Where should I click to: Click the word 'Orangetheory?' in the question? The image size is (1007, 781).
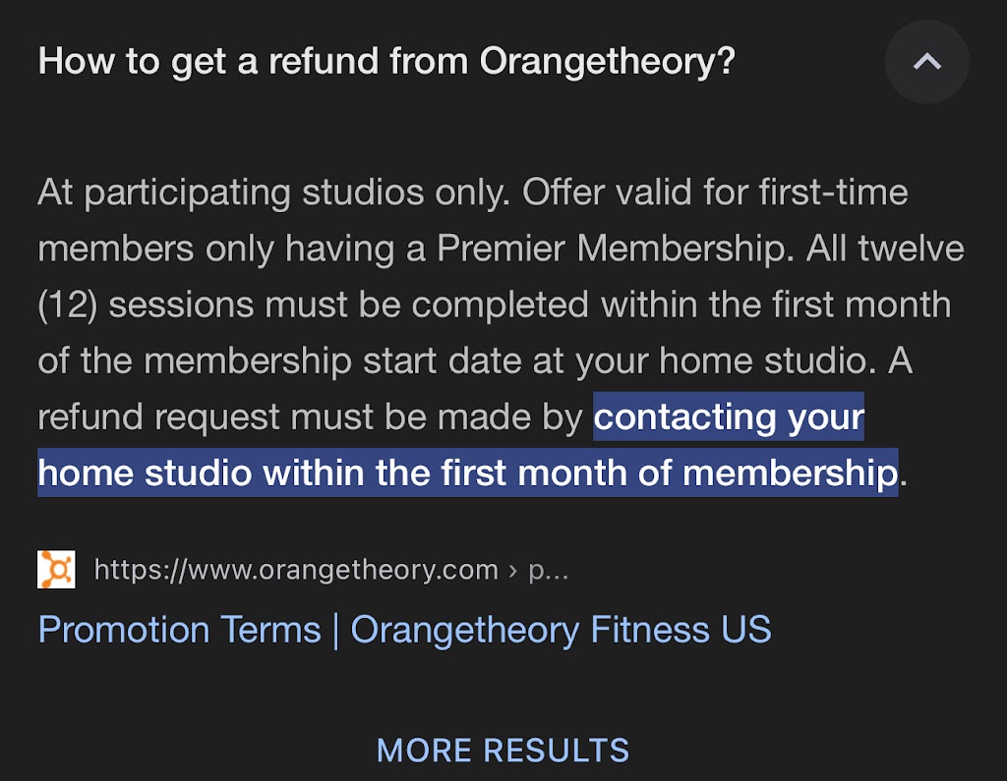[608, 63]
